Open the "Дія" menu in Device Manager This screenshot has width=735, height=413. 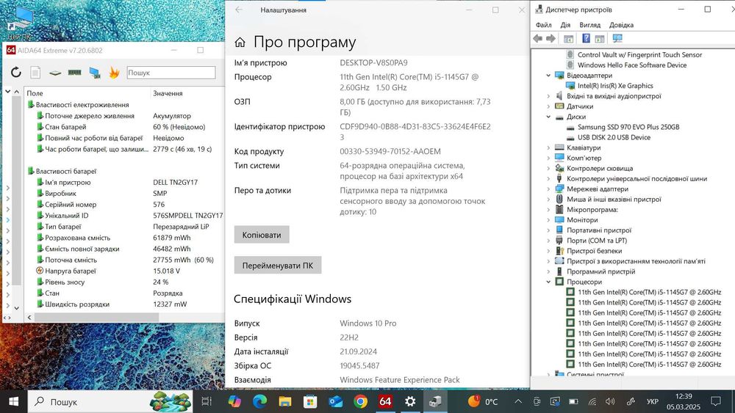pos(565,25)
